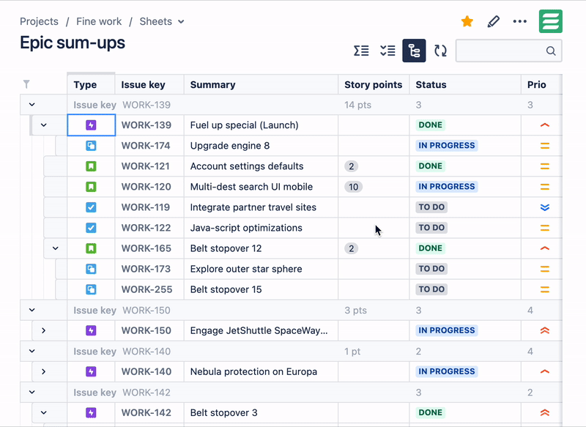Expand the WORK-140 Nebula protection row
Viewport: 586px width, 427px height.
44,372
